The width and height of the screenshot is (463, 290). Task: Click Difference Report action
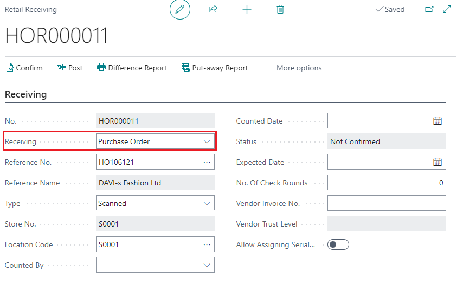132,68
